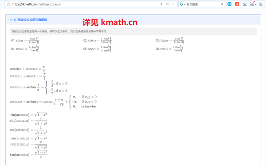Click the scissors screenshot tool
The image size is (266, 166).
[x=252, y=4]
